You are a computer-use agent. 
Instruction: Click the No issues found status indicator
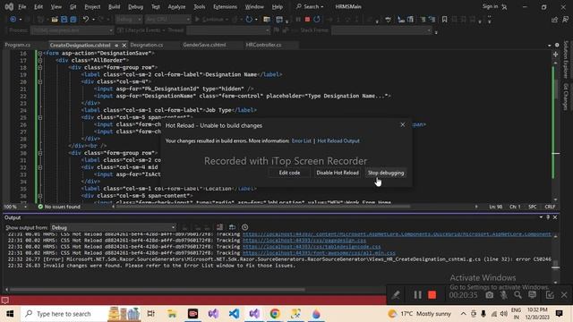point(59,207)
